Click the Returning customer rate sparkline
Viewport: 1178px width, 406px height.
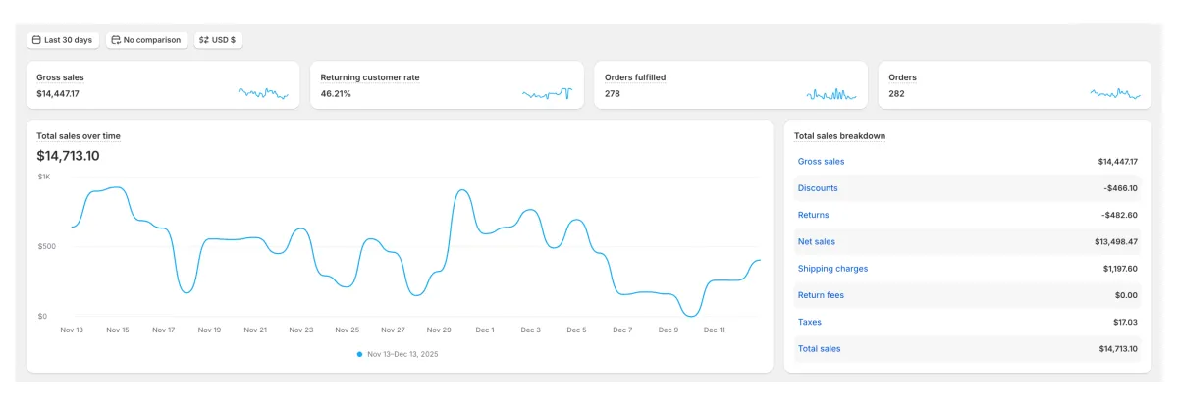tap(547, 93)
